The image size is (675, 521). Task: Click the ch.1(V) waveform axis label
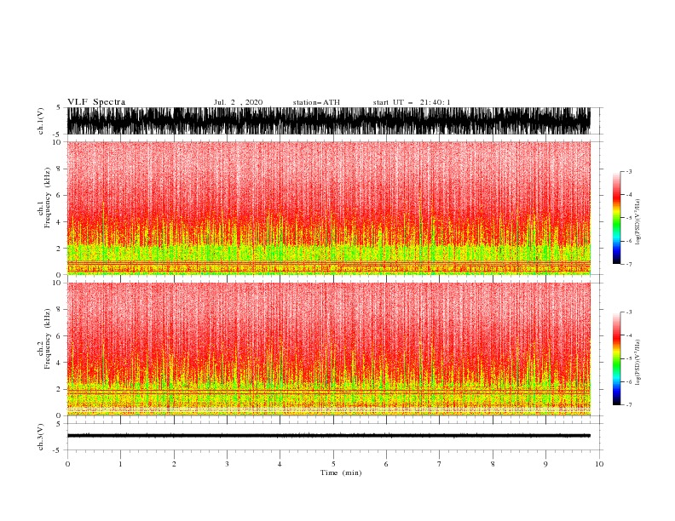point(41,121)
